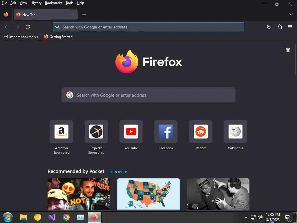Open the Edit menu
This screenshot has width=297, height=223.
click(x=13, y=3)
